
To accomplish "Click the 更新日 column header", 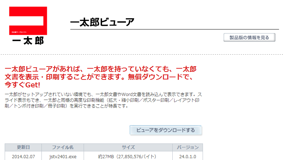I will point(23,147).
